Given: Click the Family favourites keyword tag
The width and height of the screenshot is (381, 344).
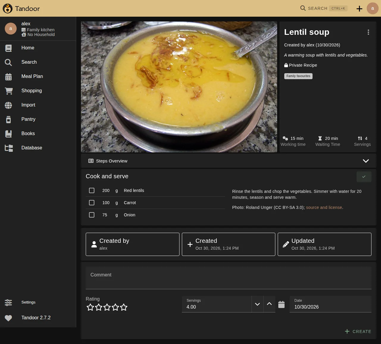Looking at the screenshot, I should click(x=298, y=76).
